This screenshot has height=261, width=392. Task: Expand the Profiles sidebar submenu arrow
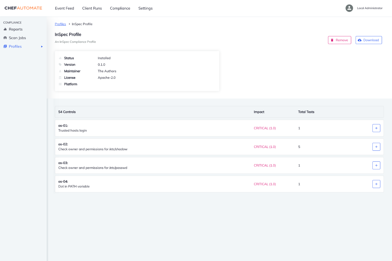click(42, 46)
